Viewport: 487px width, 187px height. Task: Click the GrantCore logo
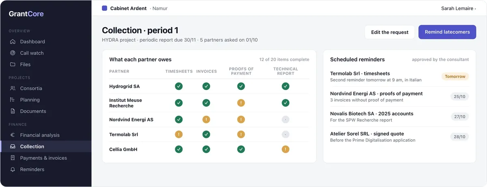click(26, 14)
